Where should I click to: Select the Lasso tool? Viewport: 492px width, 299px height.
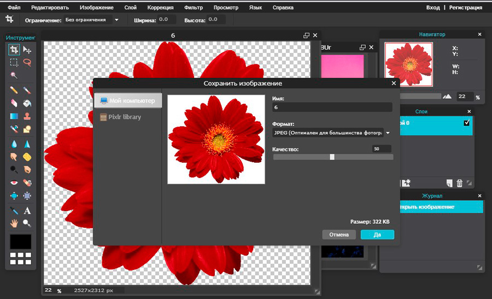click(27, 63)
